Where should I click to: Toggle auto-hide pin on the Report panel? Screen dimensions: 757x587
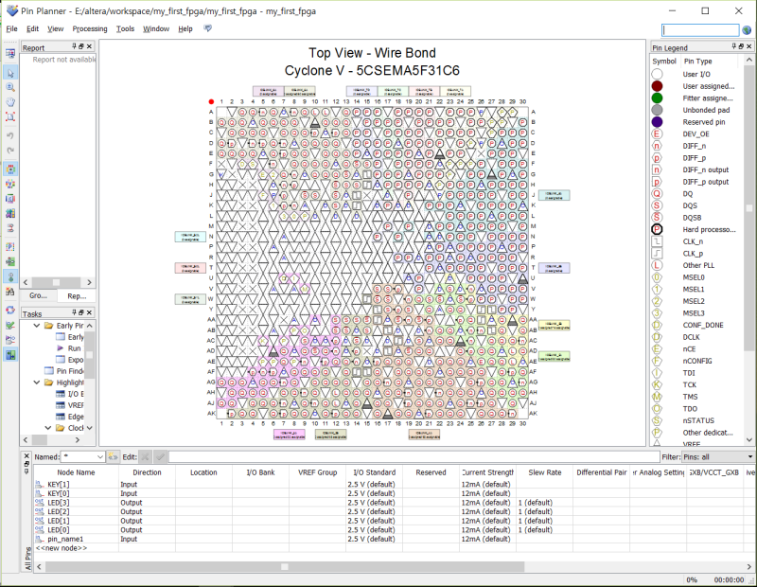click(x=74, y=46)
